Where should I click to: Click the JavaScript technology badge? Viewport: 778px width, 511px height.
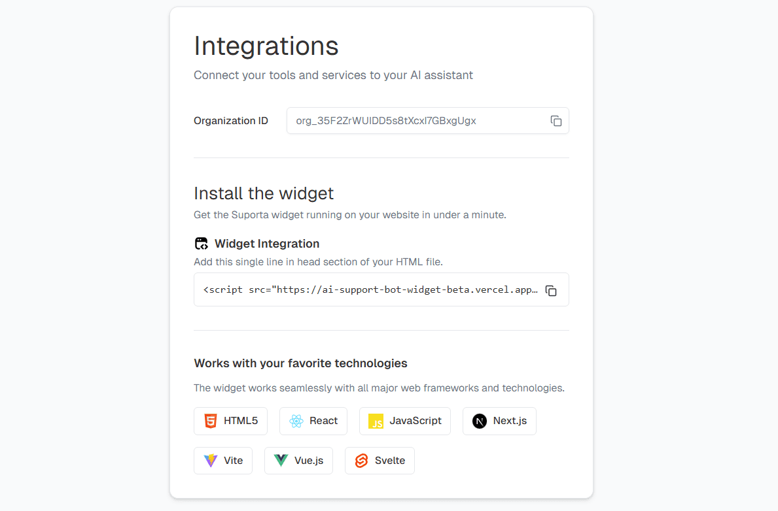pyautogui.click(x=404, y=421)
